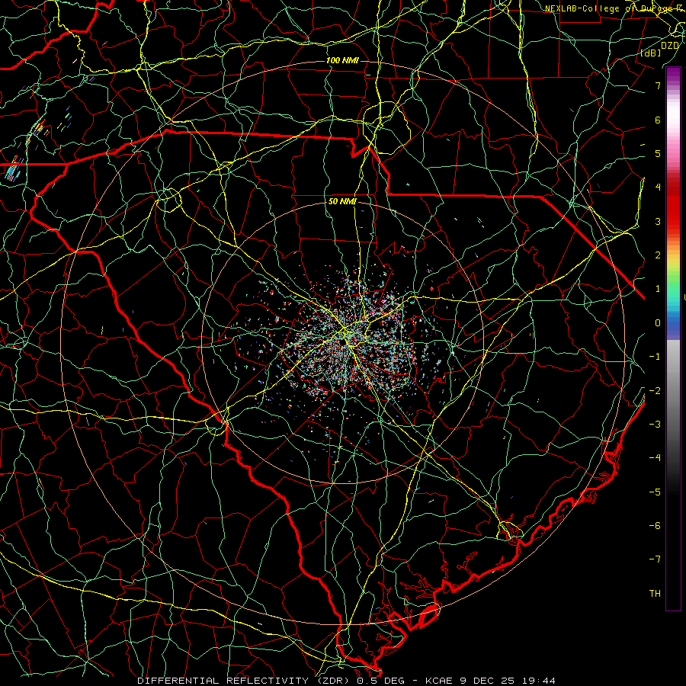Click the "50 NMI" range ring label
Screen dimensions: 686x686
[342, 202]
